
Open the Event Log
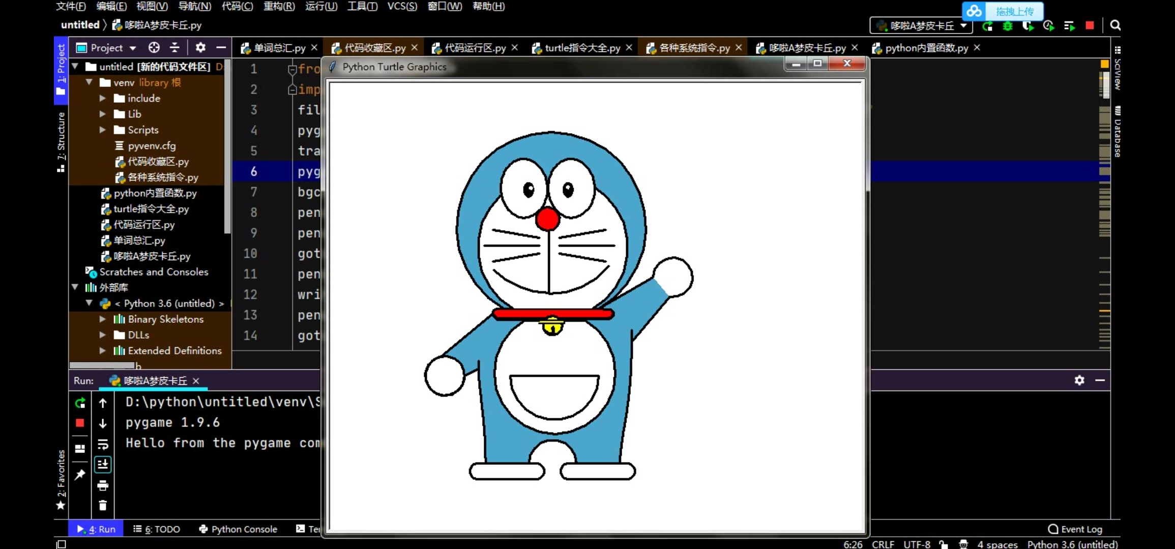pyautogui.click(x=1075, y=529)
